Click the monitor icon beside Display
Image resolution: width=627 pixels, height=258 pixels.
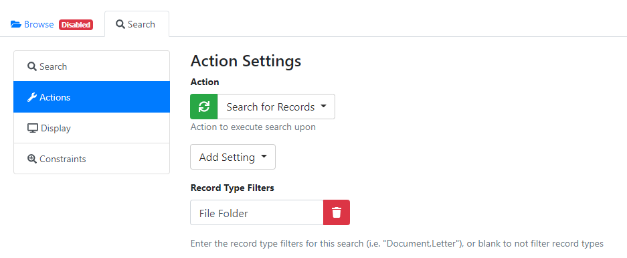click(32, 128)
